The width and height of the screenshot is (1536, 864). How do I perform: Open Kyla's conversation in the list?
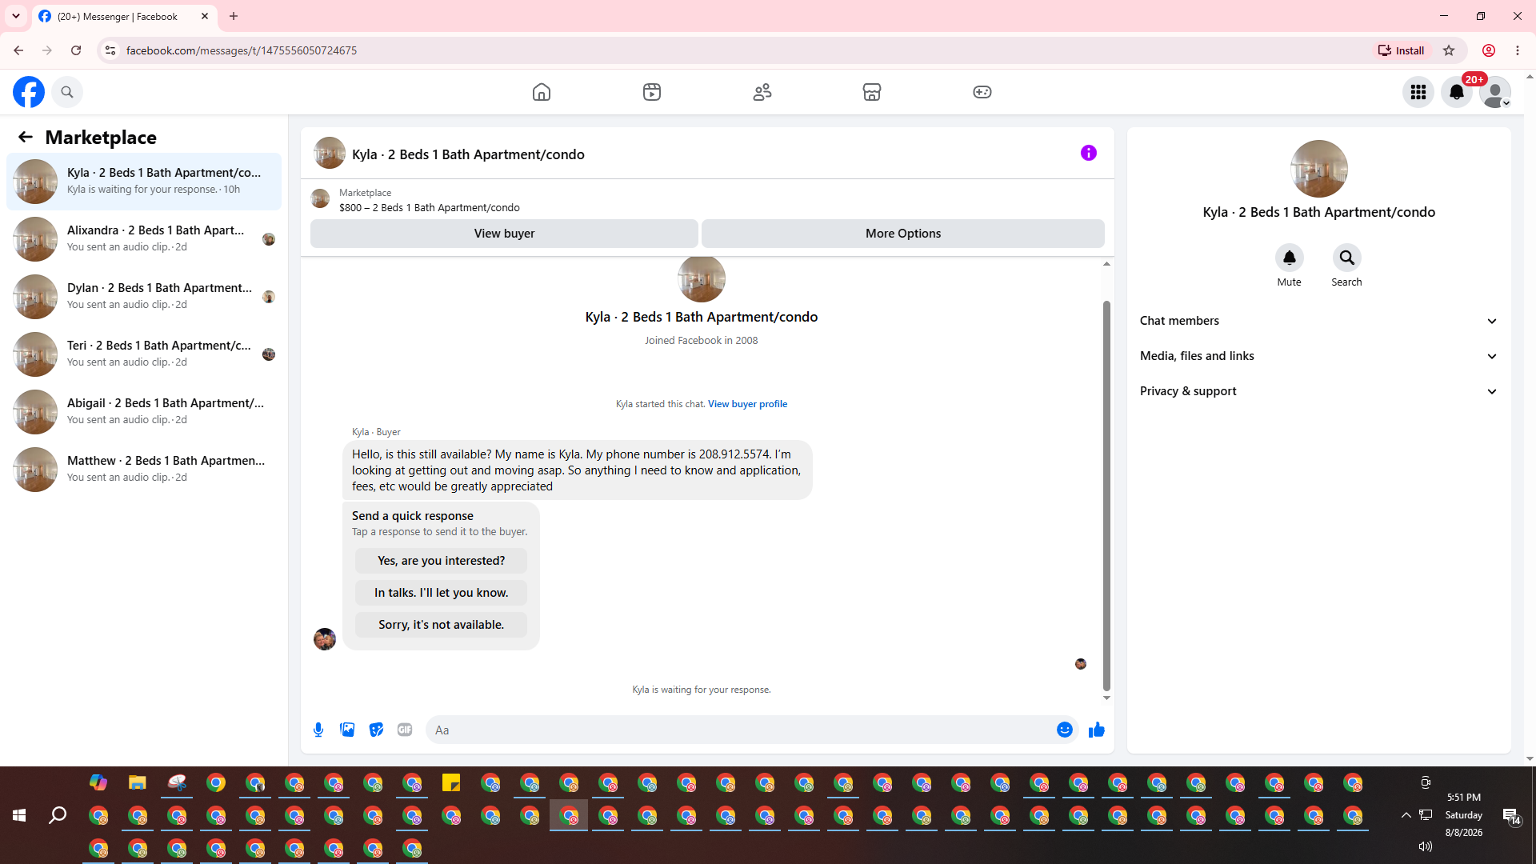[144, 182]
